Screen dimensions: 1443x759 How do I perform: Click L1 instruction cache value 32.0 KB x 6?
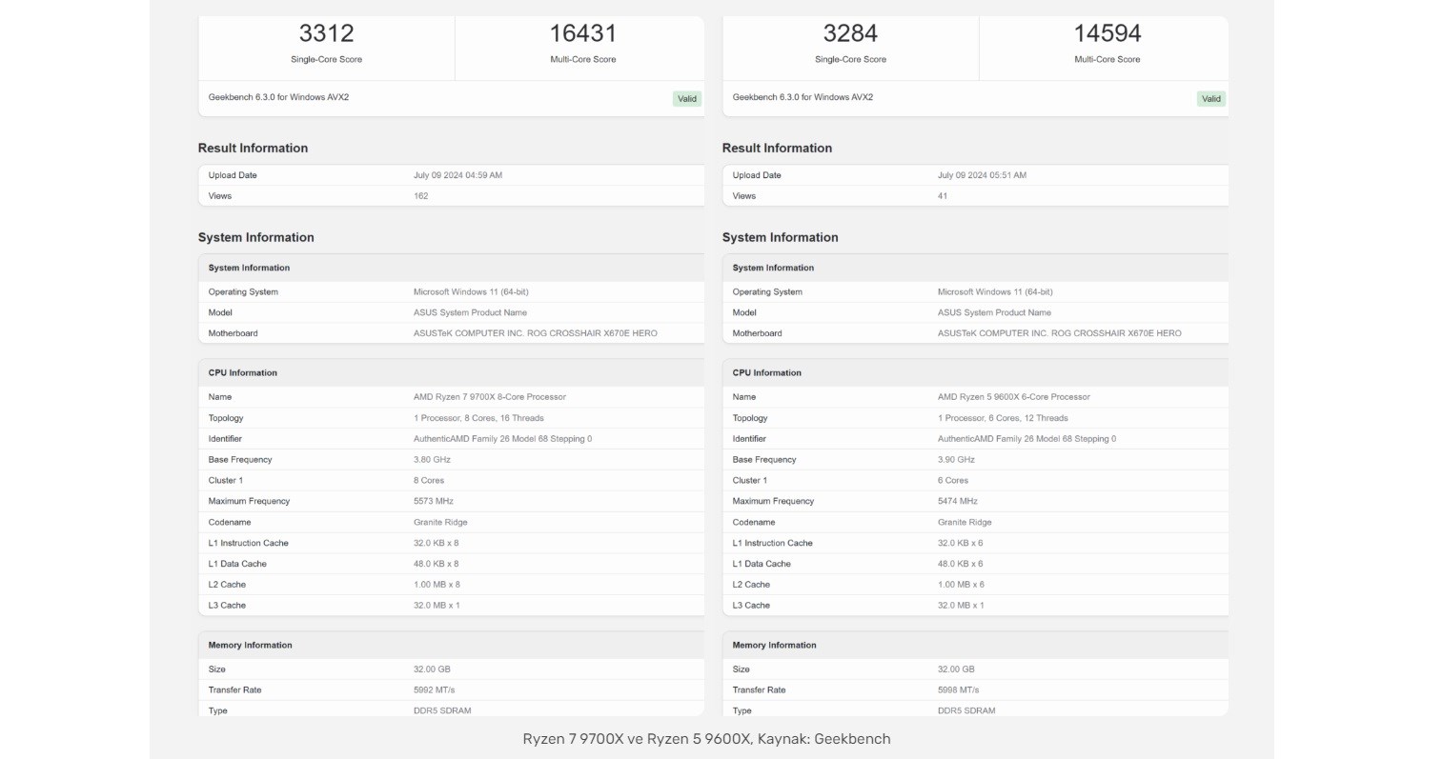[x=961, y=544]
